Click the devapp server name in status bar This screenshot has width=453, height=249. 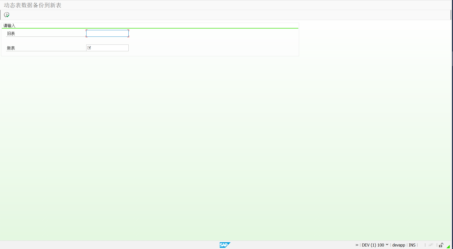click(399, 245)
